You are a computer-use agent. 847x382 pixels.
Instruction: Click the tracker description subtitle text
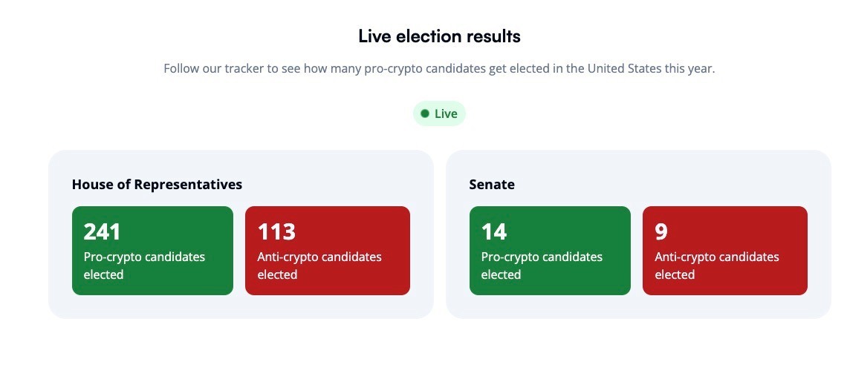pos(439,68)
